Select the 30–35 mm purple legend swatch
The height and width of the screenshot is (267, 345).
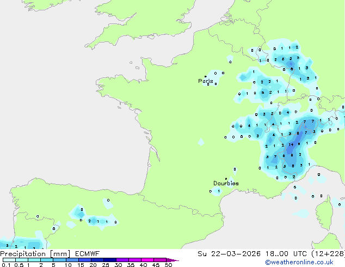(122, 260)
